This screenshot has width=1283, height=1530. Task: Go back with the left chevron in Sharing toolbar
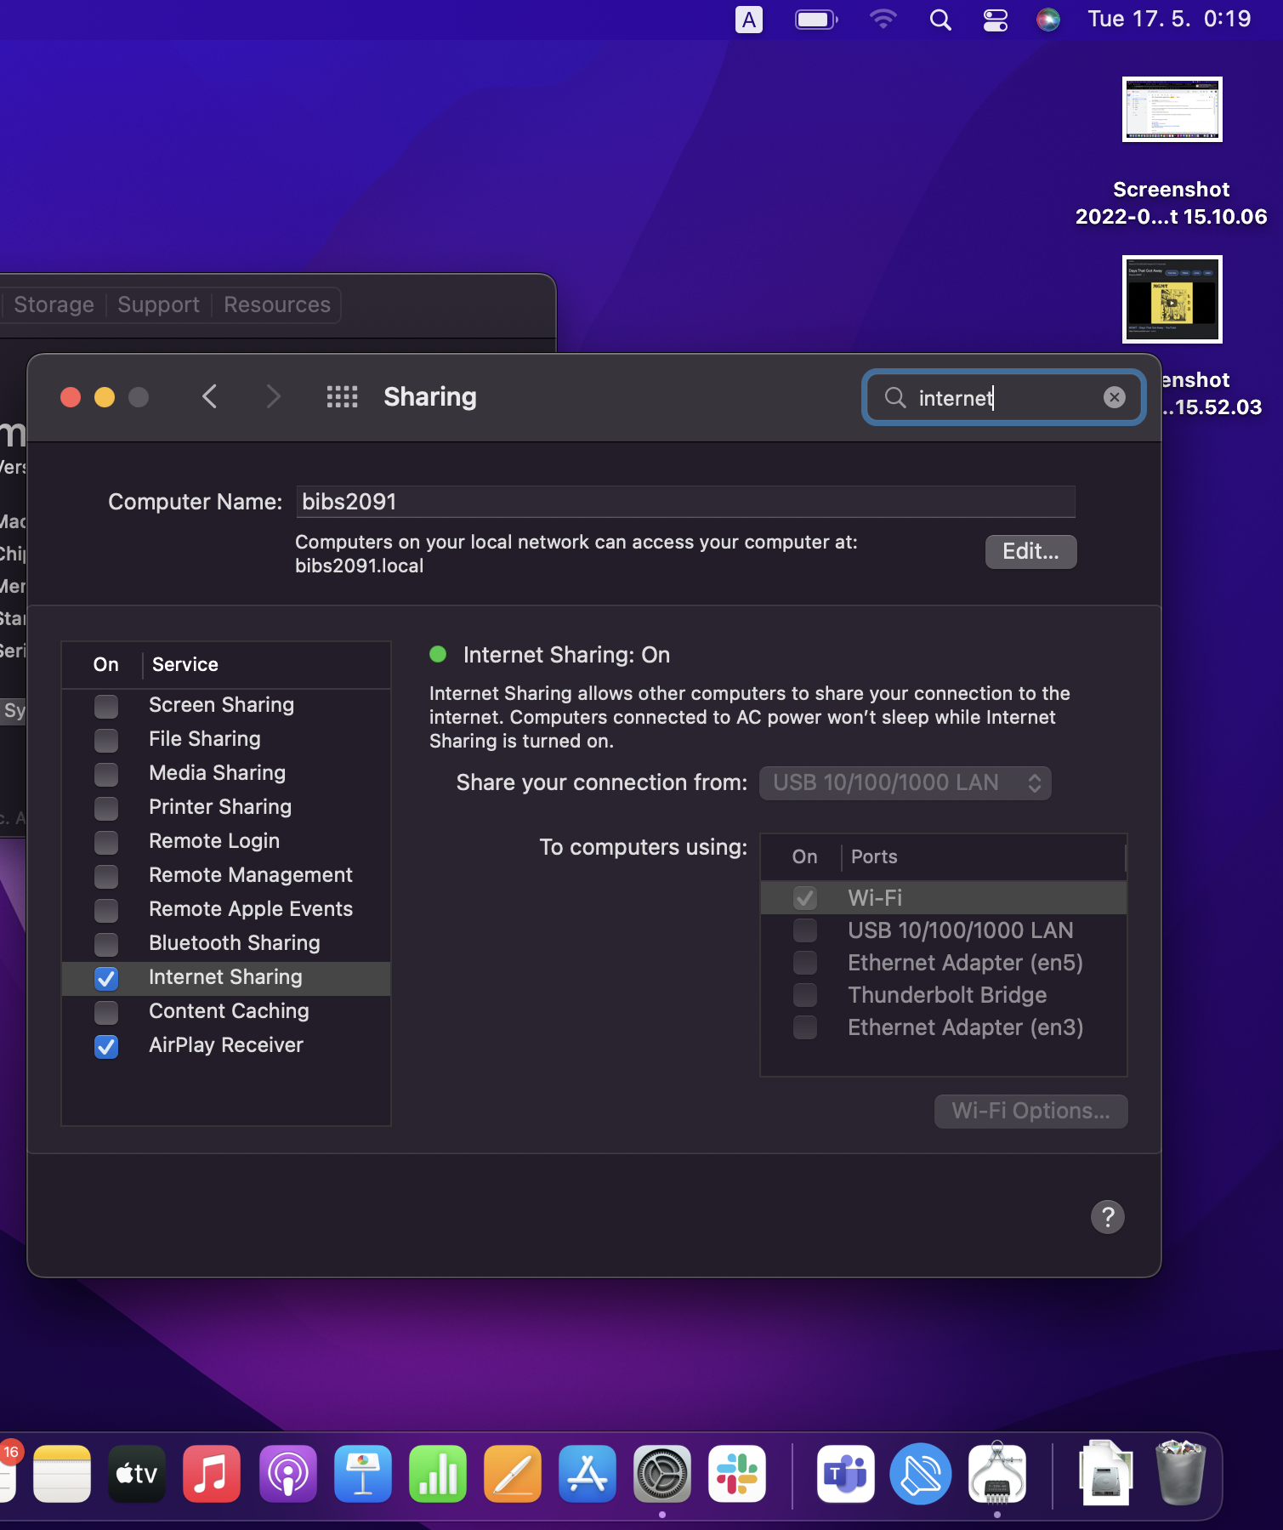(210, 396)
